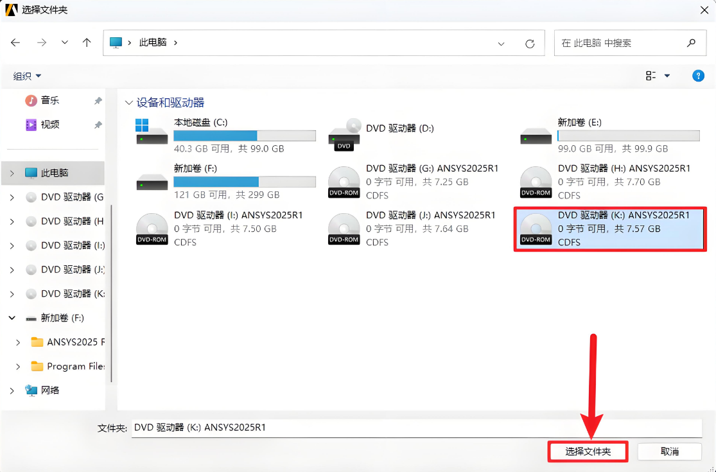Select 音乐 in the sidebar

click(50, 100)
